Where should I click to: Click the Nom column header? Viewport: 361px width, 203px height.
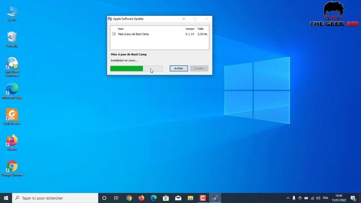[121, 29]
